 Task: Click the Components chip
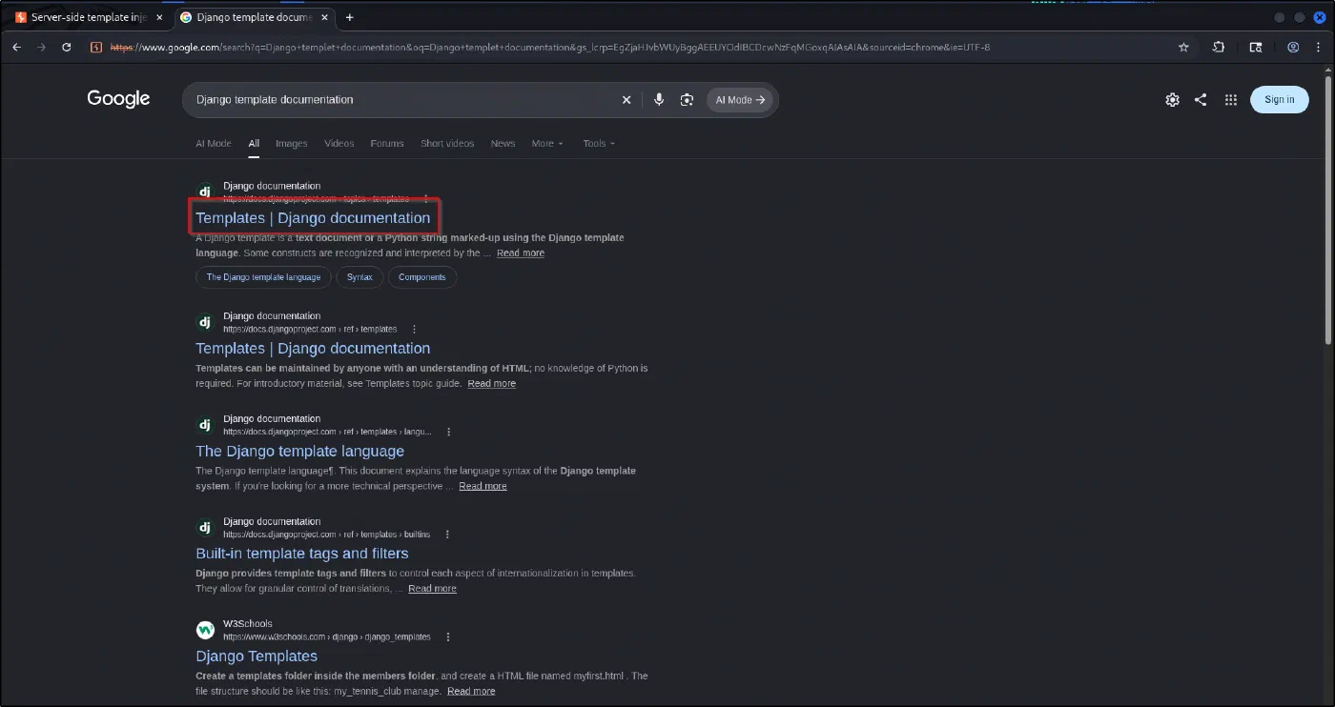coord(422,277)
